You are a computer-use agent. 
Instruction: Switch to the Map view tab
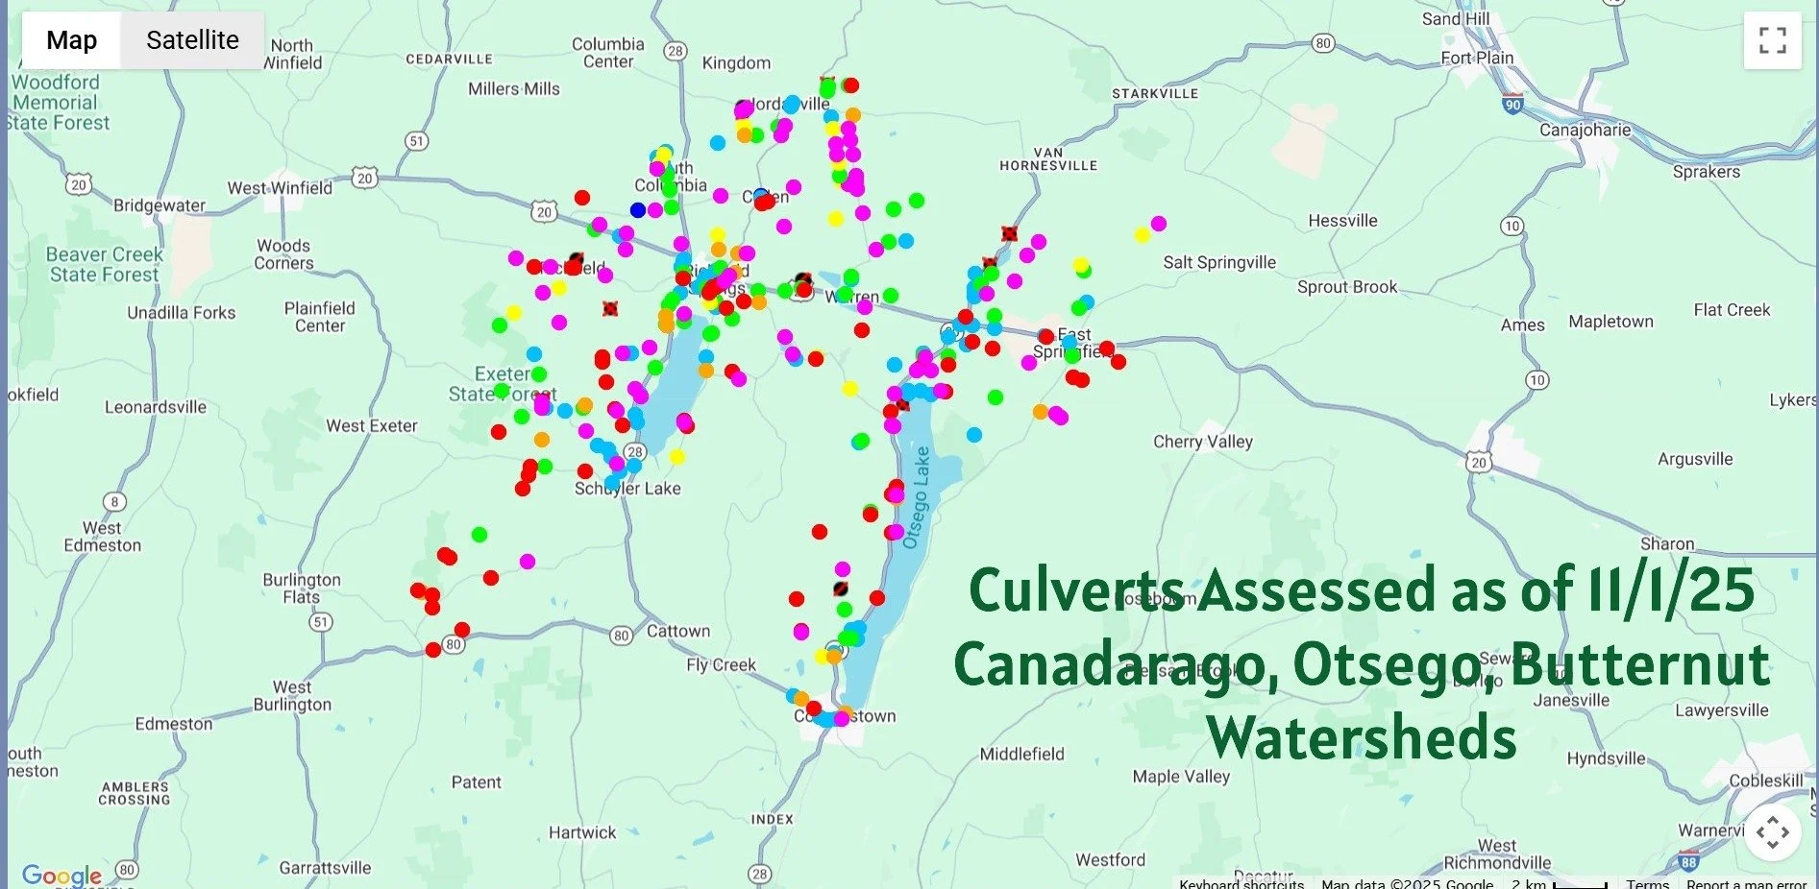point(72,40)
